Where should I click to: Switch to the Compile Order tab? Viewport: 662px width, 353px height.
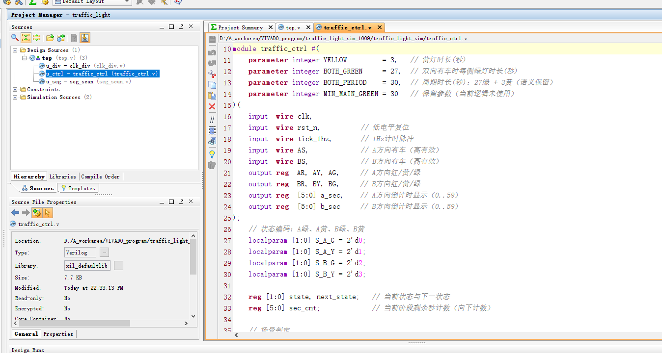pos(100,176)
